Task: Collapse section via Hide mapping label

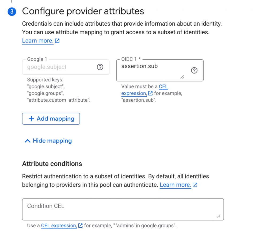Action: click(x=52, y=141)
